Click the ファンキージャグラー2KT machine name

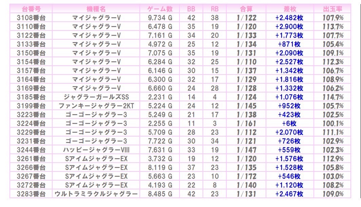pyautogui.click(x=96, y=106)
